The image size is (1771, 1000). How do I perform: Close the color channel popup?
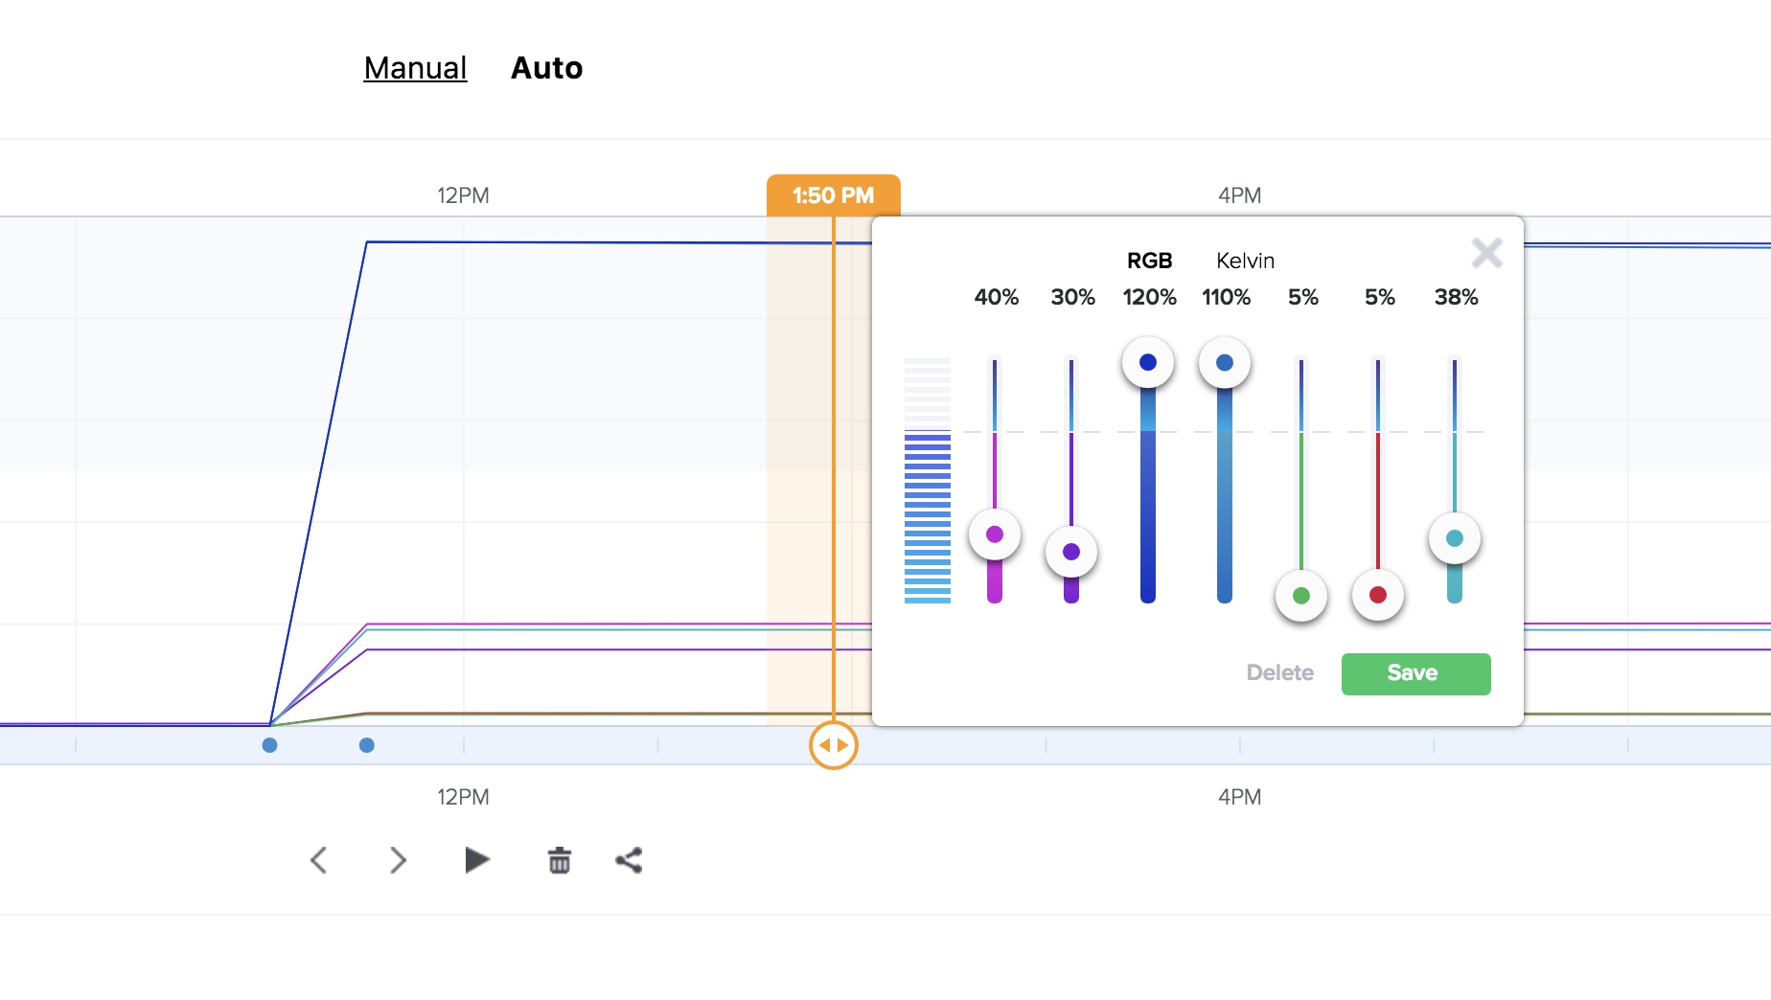click(x=1486, y=253)
